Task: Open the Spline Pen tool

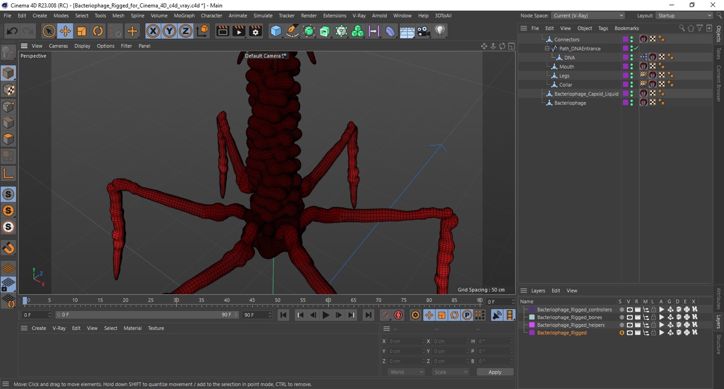Action: pyautogui.click(x=292, y=31)
